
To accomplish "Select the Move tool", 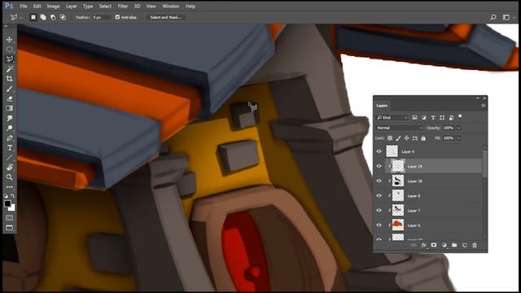I will coord(9,40).
